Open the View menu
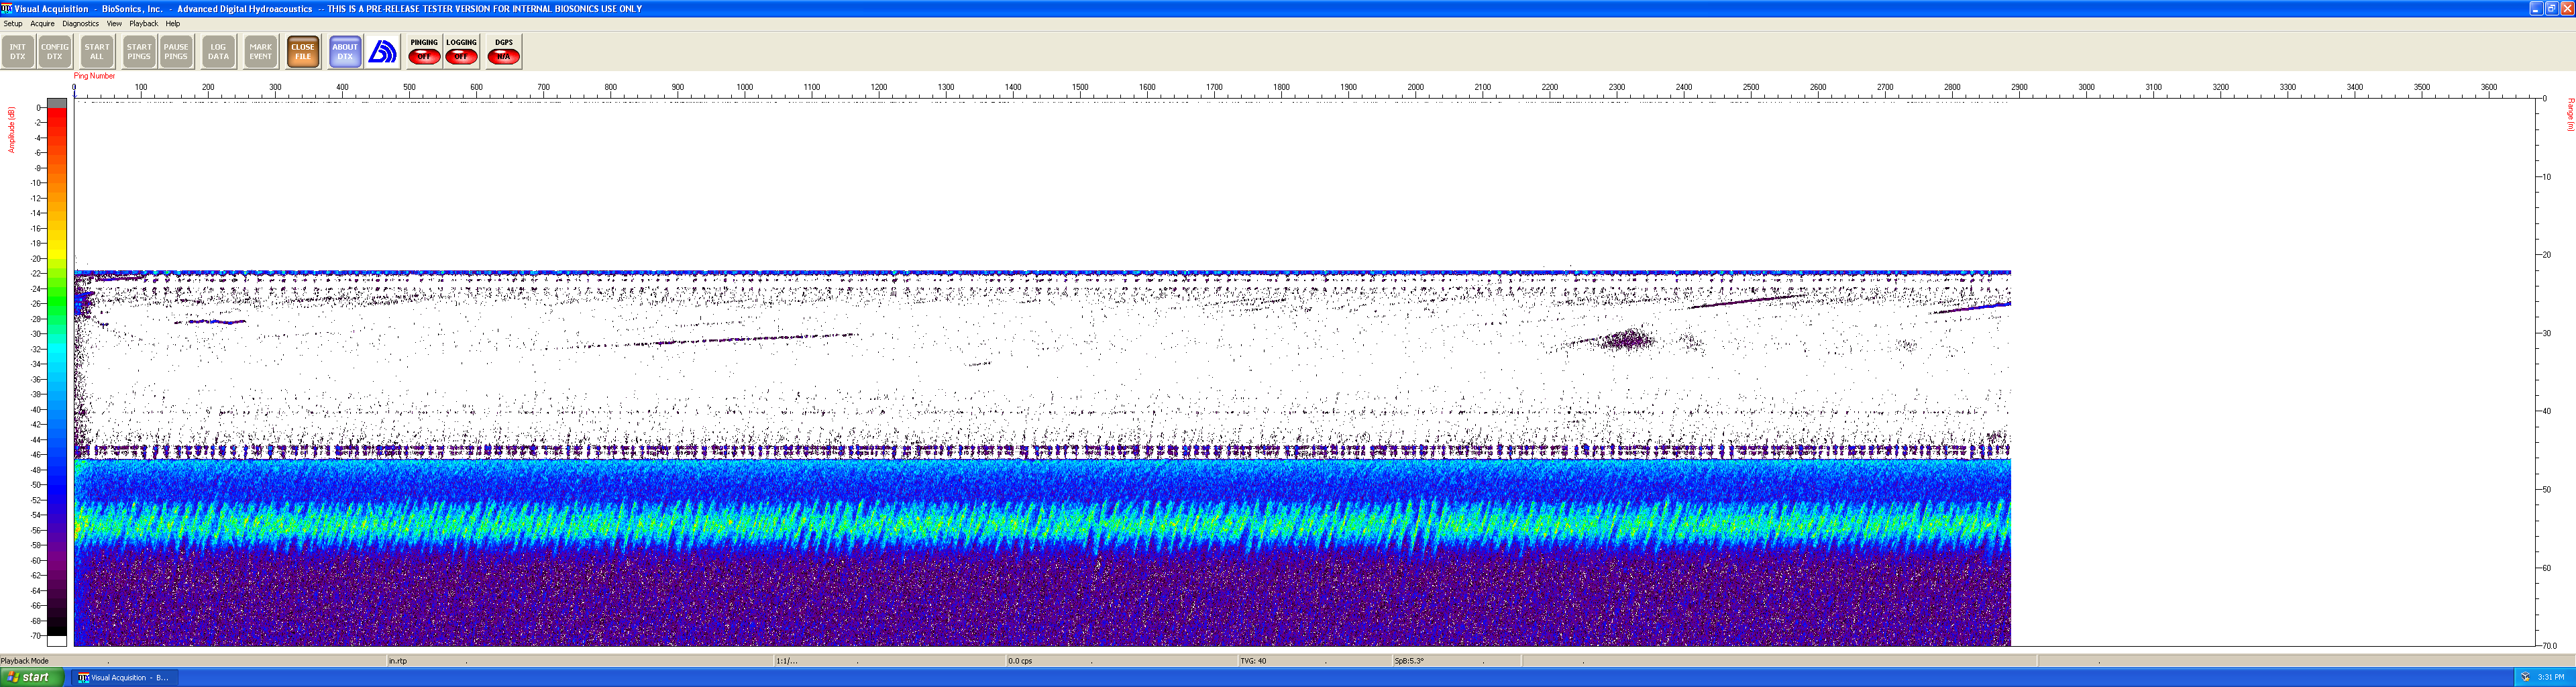 (114, 24)
